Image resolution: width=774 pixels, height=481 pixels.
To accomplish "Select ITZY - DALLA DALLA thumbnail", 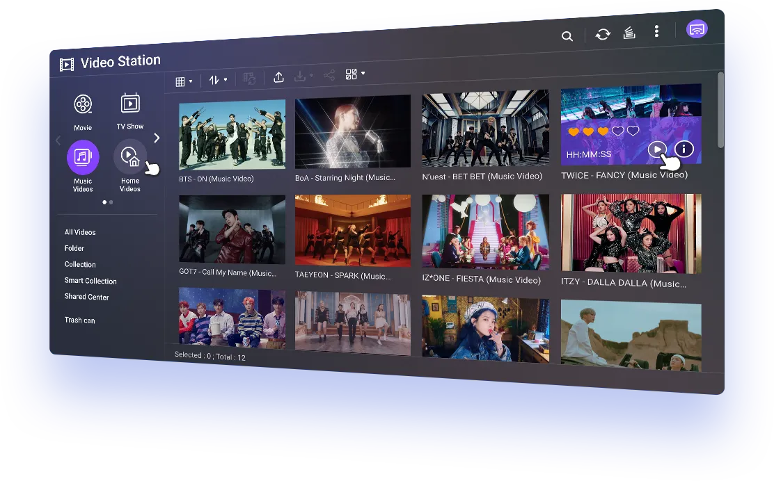I will (631, 233).
